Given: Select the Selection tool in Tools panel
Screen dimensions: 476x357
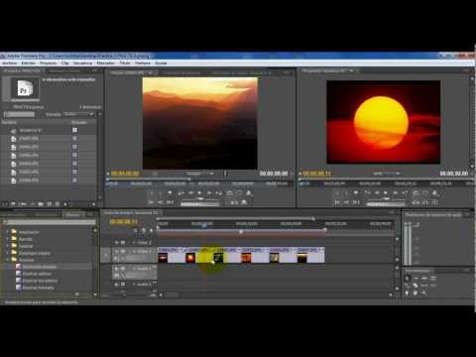Looking at the screenshot, I should (x=408, y=279).
